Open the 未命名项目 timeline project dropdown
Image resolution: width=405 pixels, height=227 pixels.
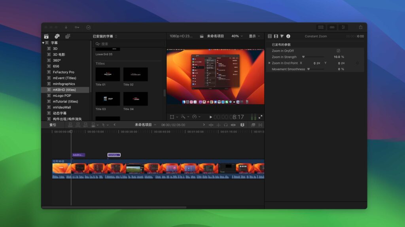(146, 125)
